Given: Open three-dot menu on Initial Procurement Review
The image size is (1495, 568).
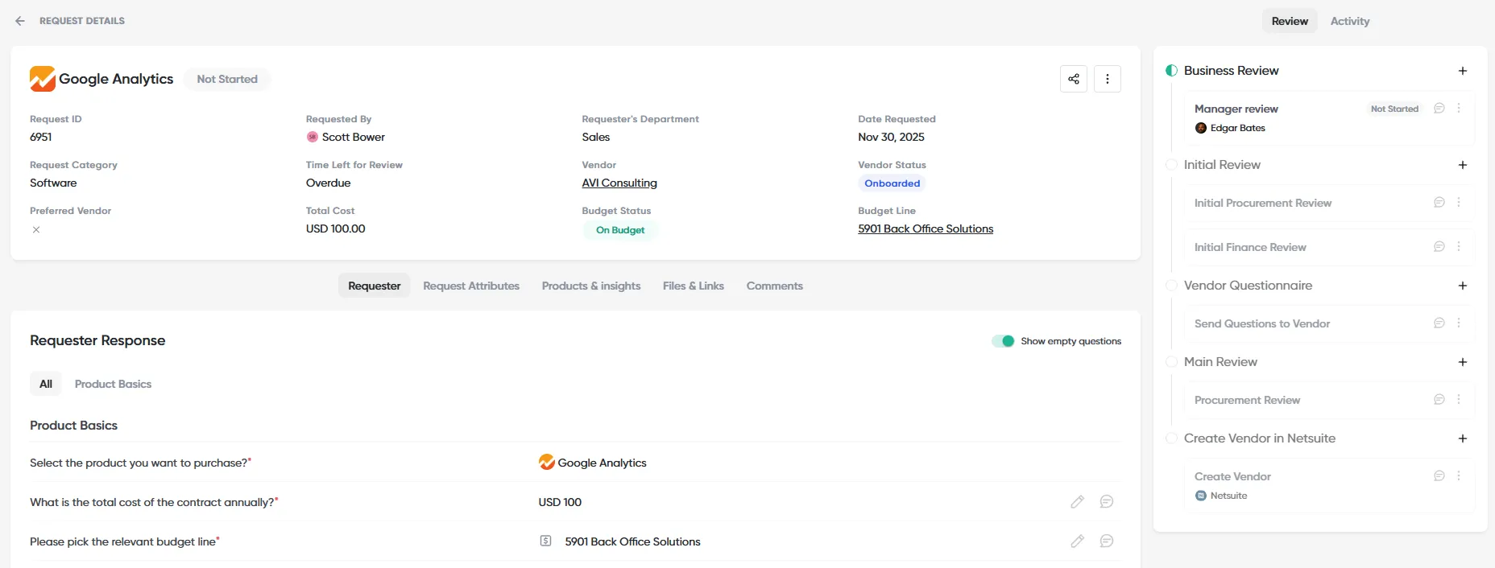Looking at the screenshot, I should tap(1459, 202).
